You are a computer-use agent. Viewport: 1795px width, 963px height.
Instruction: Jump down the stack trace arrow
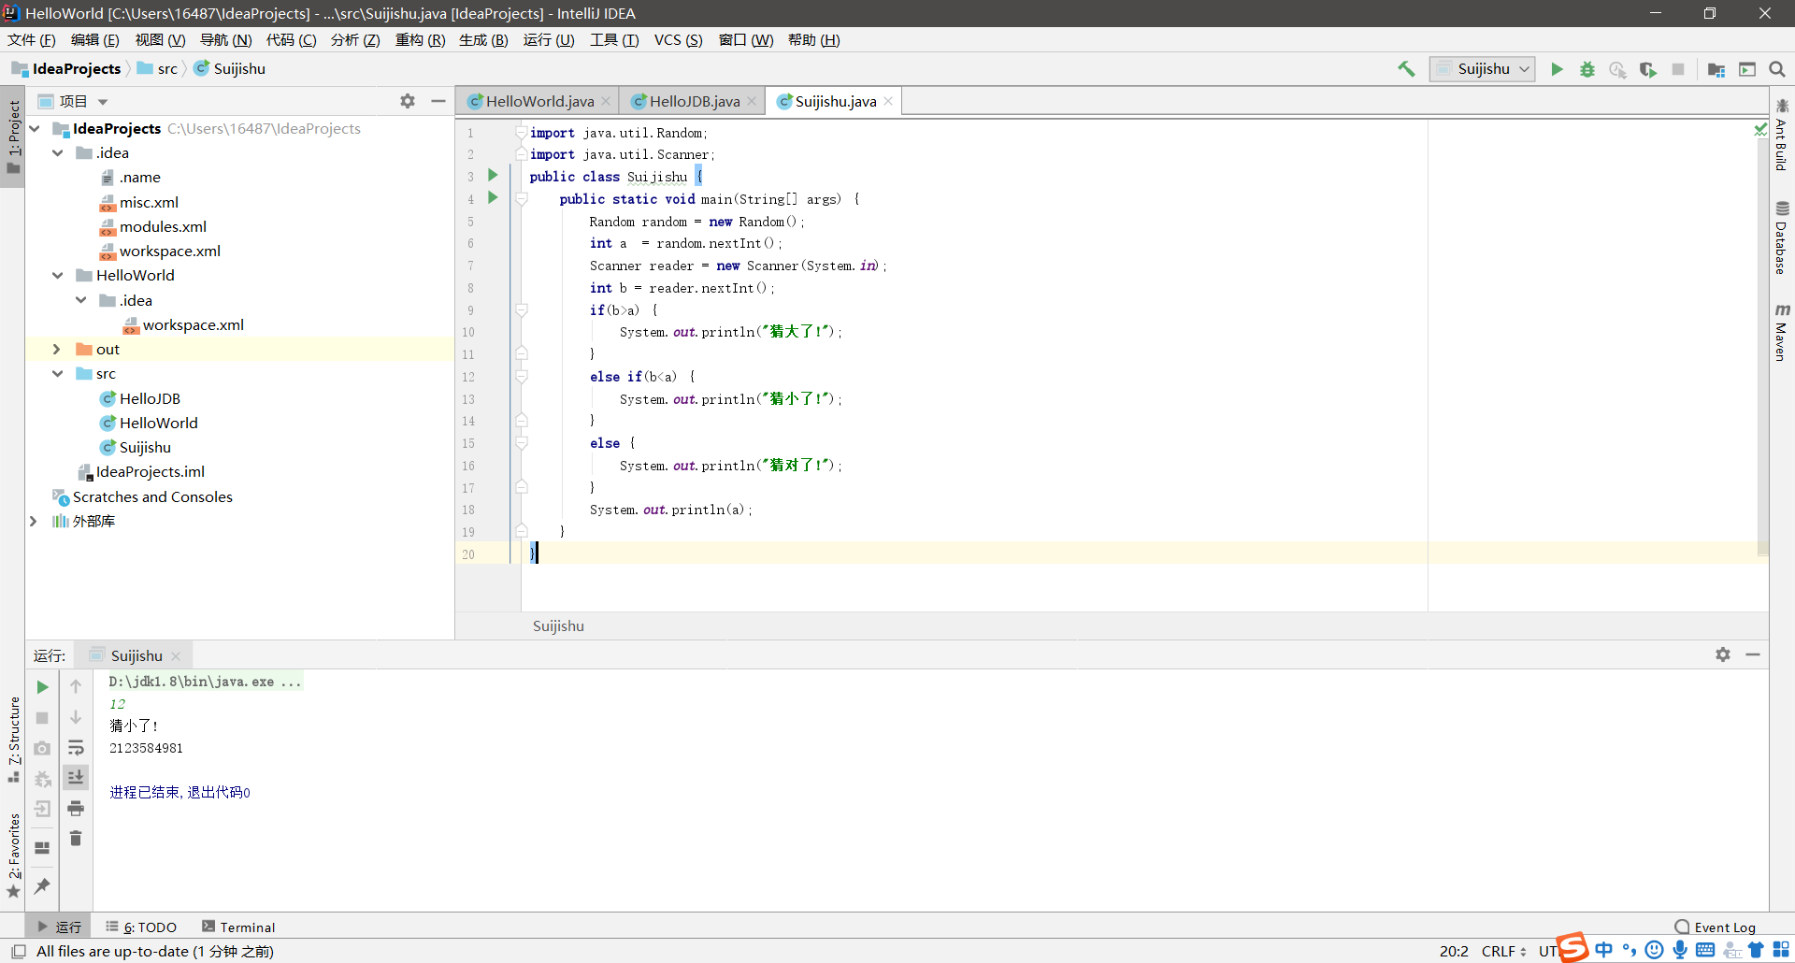pos(76,718)
